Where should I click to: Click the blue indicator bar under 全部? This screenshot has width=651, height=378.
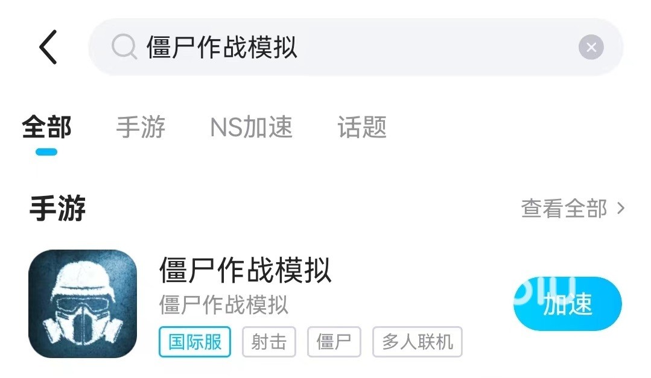click(x=46, y=152)
